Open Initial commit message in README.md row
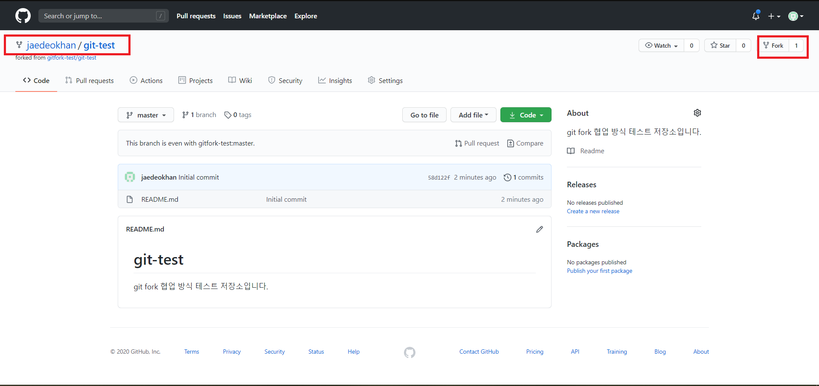 (x=286, y=199)
